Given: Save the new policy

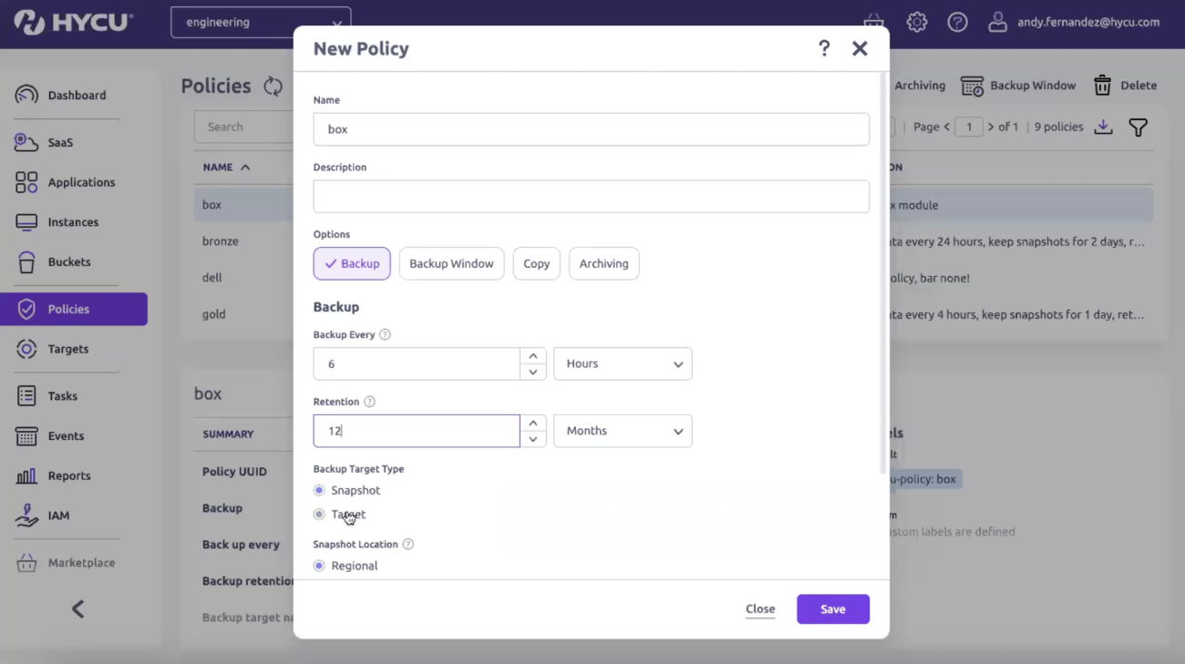Looking at the screenshot, I should [832, 608].
